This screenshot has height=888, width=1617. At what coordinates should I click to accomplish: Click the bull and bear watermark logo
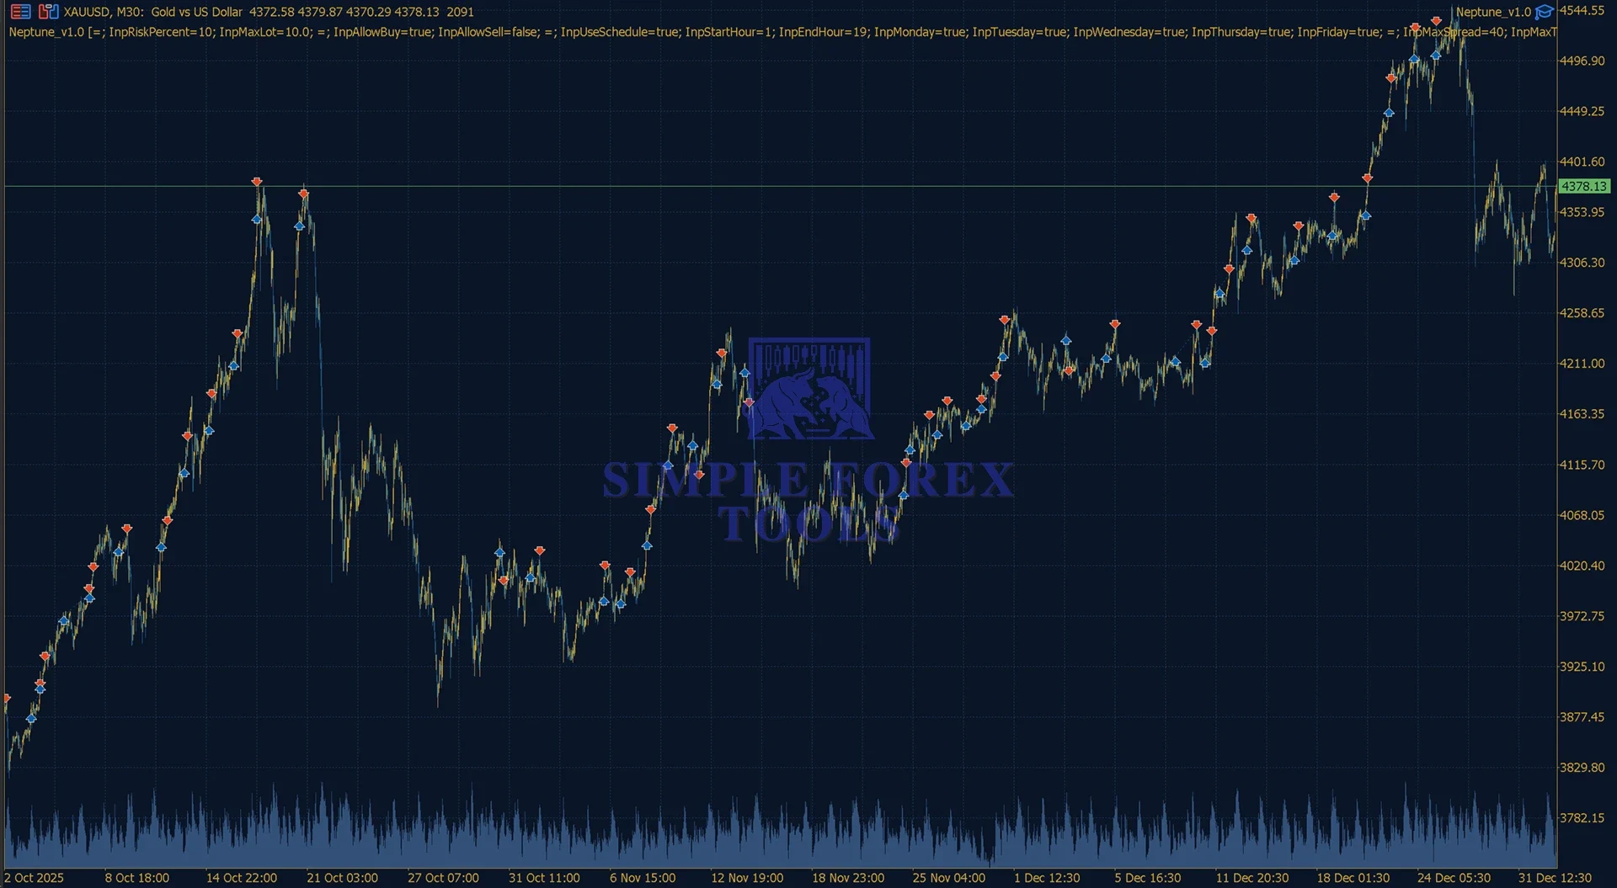(x=809, y=389)
